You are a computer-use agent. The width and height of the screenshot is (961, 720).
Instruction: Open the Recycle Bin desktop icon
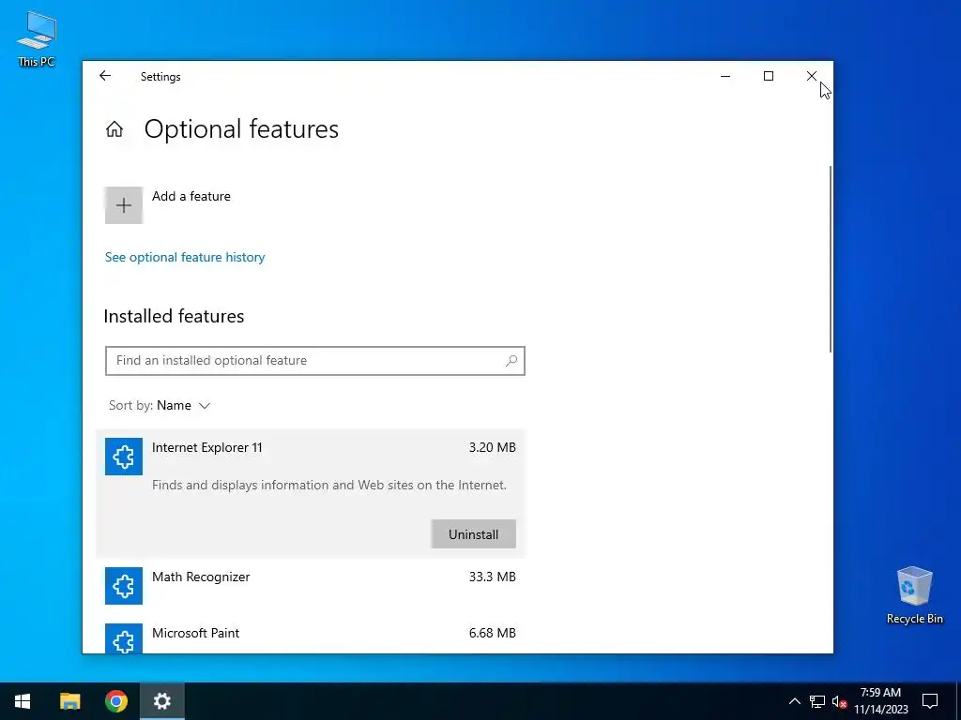(914, 595)
